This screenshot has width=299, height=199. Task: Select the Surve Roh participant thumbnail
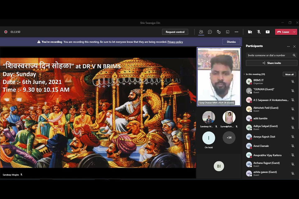click(x=229, y=118)
